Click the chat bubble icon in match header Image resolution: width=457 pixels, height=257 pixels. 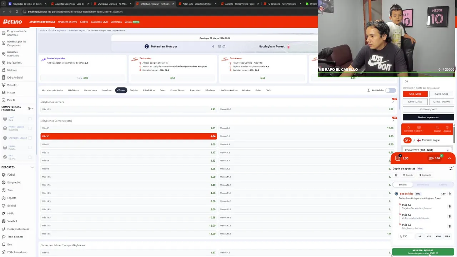(x=224, y=46)
